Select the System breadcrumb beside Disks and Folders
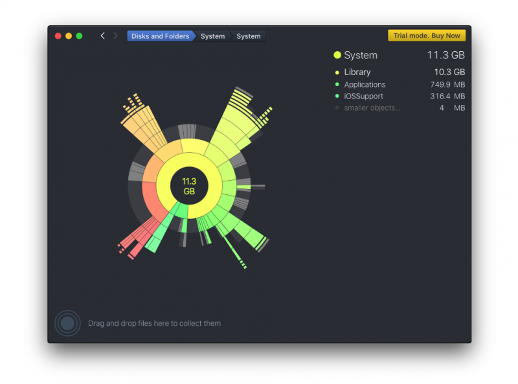The image size is (518, 384). click(x=212, y=36)
